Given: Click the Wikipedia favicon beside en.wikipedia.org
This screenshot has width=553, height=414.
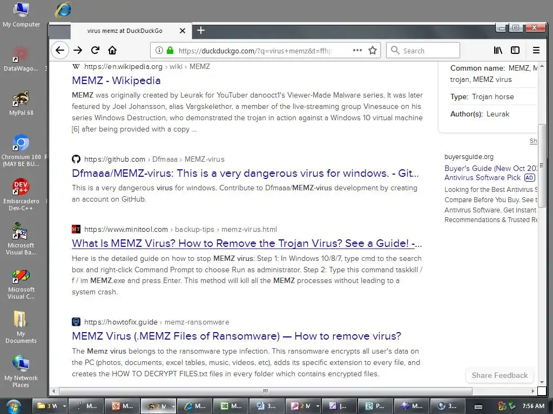Looking at the screenshot, I should (x=76, y=66).
